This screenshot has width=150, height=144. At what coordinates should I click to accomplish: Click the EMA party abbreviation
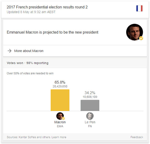(x=60, y=126)
